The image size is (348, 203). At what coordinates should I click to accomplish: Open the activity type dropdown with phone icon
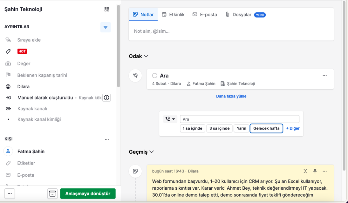click(170, 119)
